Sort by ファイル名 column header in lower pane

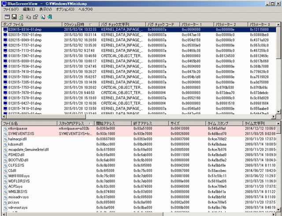tap(30, 123)
